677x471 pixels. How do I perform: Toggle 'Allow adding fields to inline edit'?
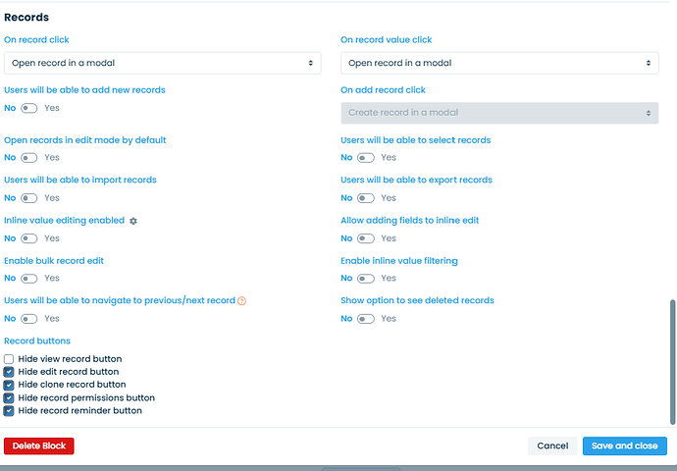point(366,238)
